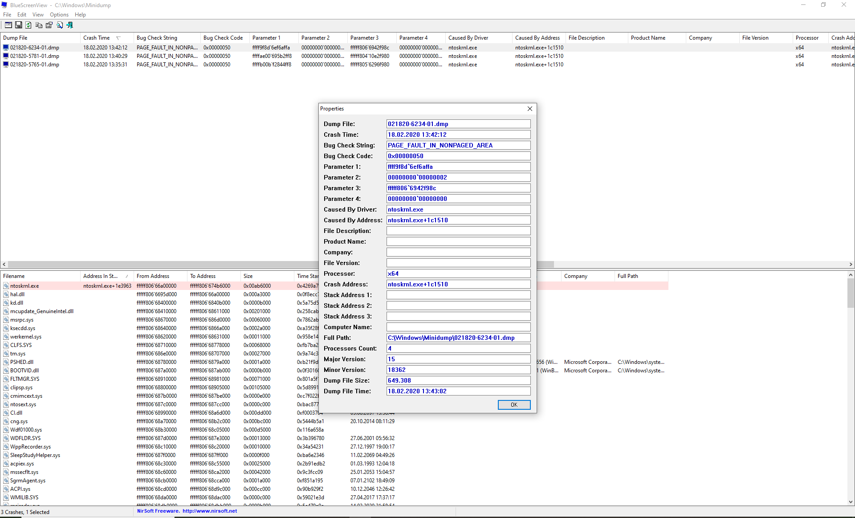Sort by Address In Stack column header
Screen dimensions: 855x518
point(101,276)
